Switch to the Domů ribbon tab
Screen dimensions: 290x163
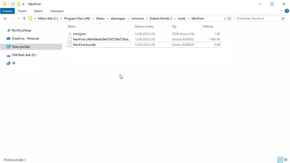22,11
